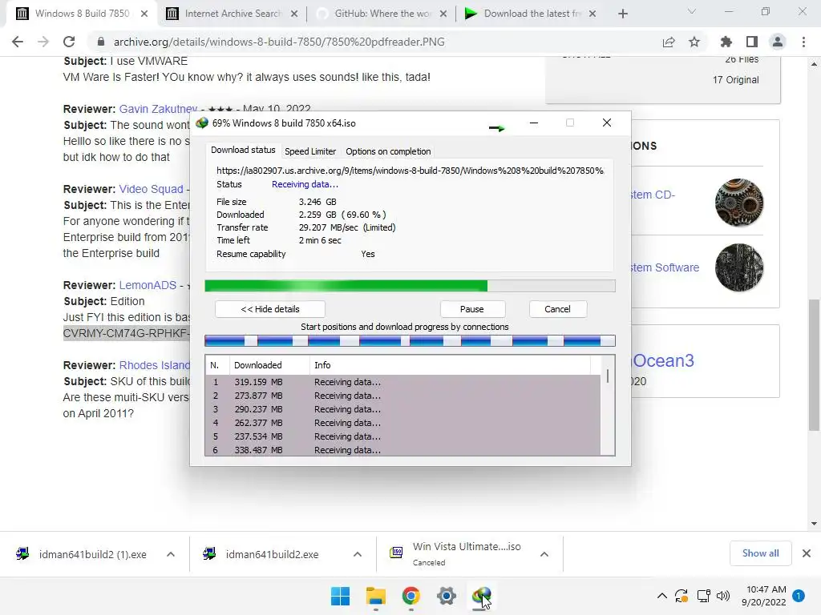Reload the archive.org page

coord(69,42)
